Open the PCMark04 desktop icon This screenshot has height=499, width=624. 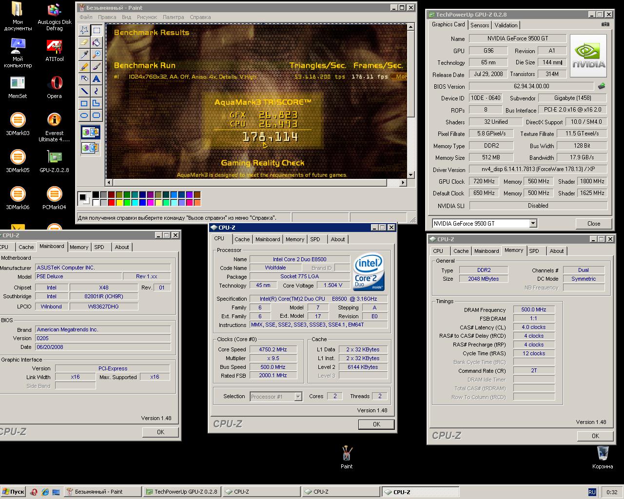(54, 198)
